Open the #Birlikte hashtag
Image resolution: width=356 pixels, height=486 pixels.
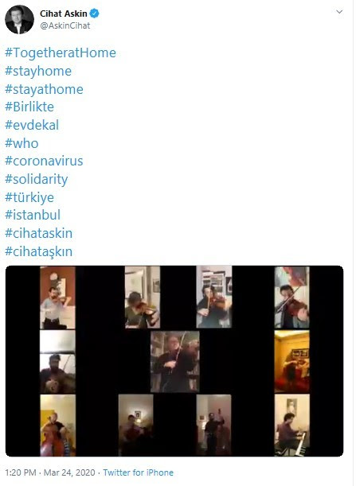tap(29, 107)
